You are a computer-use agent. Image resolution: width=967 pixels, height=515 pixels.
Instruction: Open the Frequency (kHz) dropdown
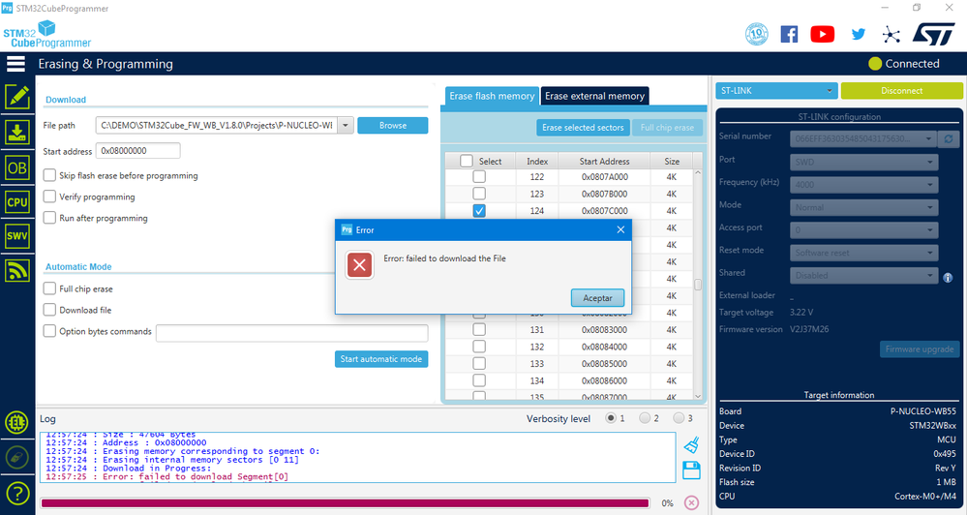(x=863, y=185)
